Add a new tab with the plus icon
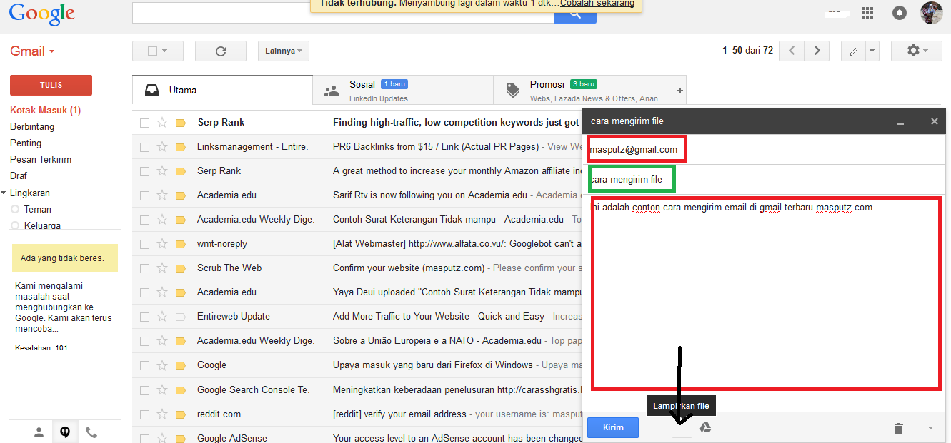The height and width of the screenshot is (443, 951). [680, 91]
